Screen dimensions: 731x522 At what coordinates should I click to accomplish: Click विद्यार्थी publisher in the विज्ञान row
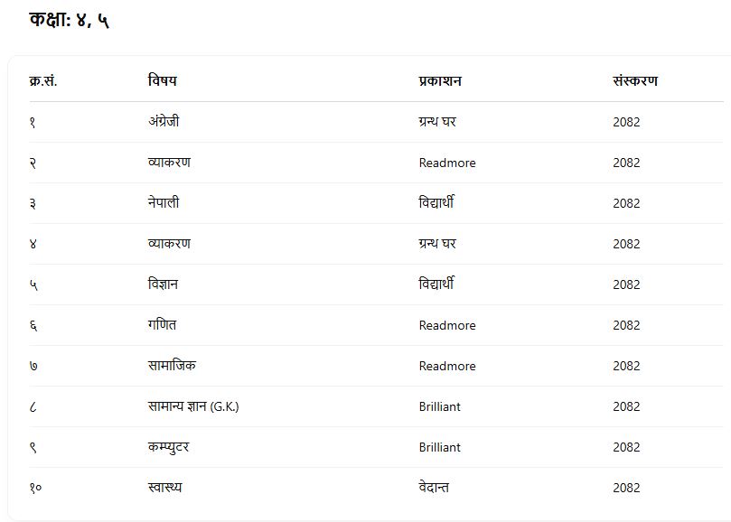click(x=436, y=284)
